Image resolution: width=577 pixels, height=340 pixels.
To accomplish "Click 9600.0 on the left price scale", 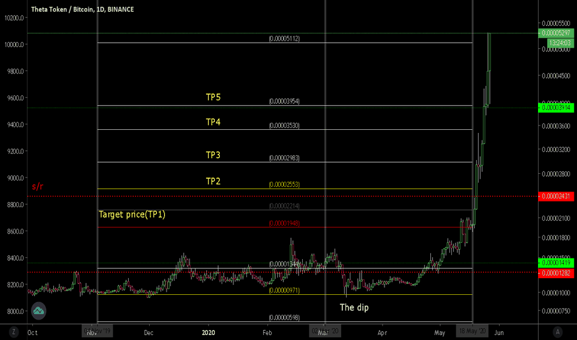I will point(15,98).
